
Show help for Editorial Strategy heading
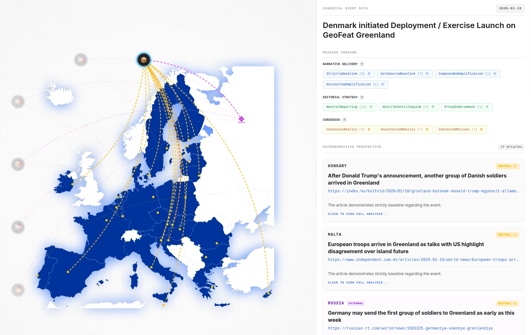[x=362, y=97]
